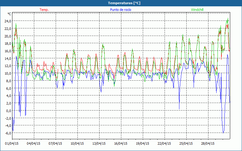Click the 13/04/15 date label
This screenshot has height=151, width=242.
tap(99, 144)
